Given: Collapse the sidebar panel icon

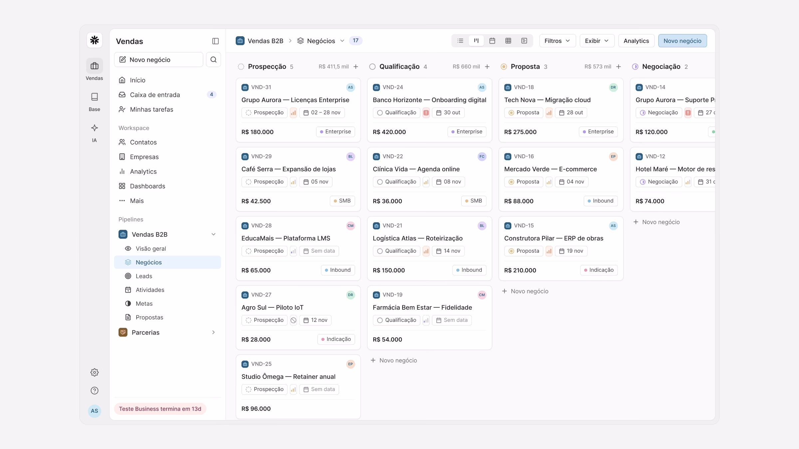Looking at the screenshot, I should pos(215,41).
